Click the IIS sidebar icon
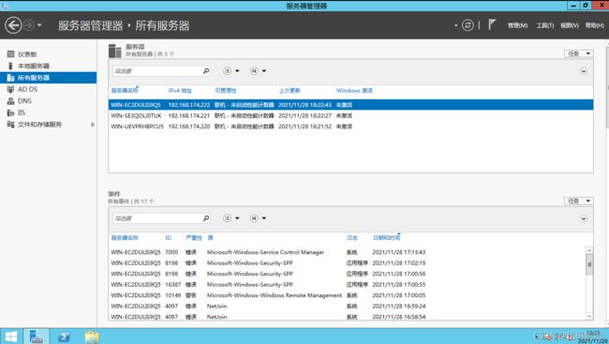Screen dimensions: 609x344 click(x=11, y=112)
